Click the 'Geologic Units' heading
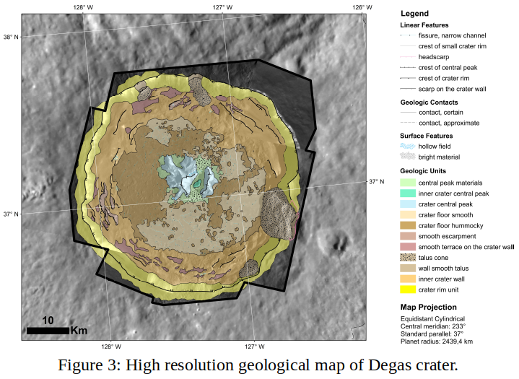This screenshot has height=379, width=519. pos(423,171)
